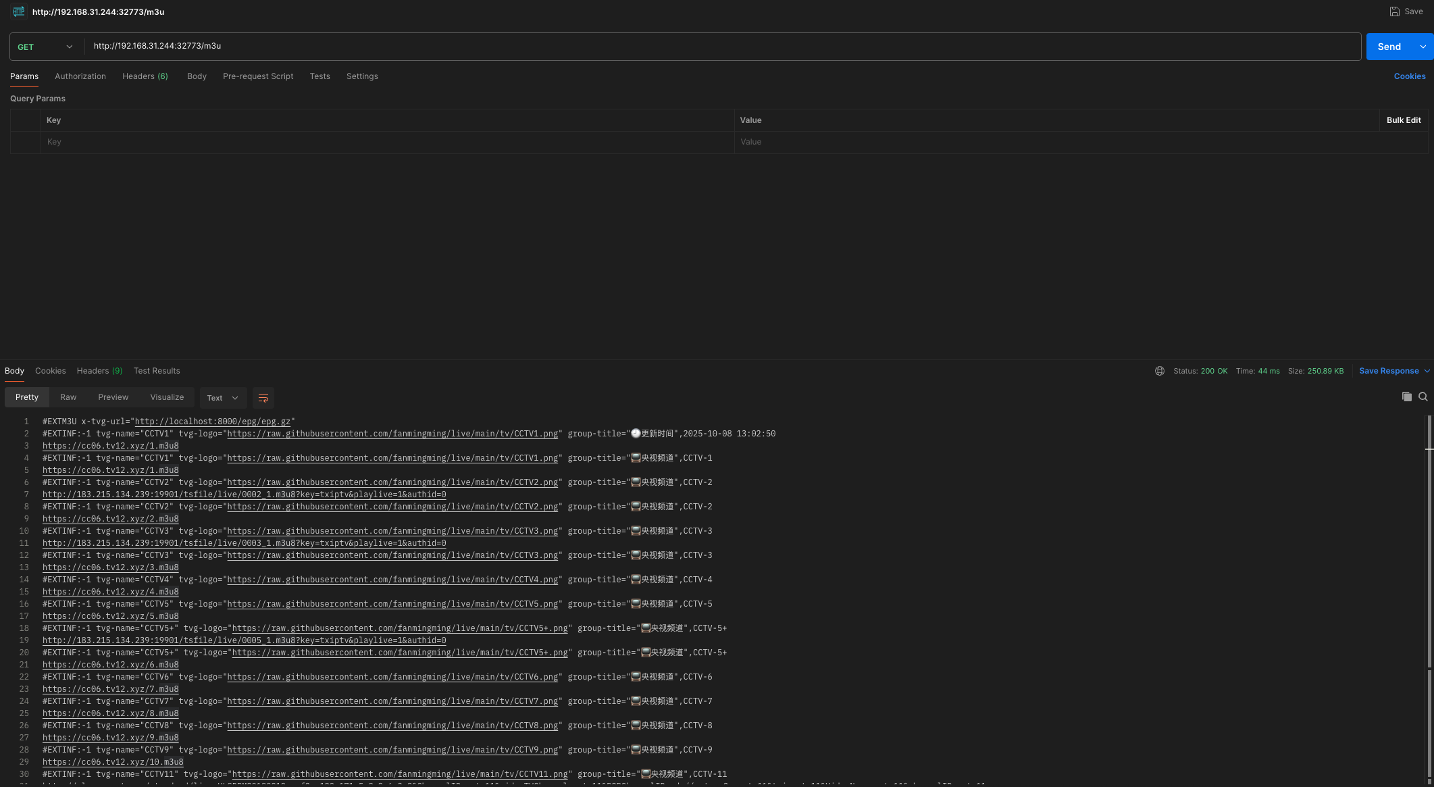Screen dimensions: 1434x787
Task: Open the request Headers (6) tab
Action: tap(145, 76)
